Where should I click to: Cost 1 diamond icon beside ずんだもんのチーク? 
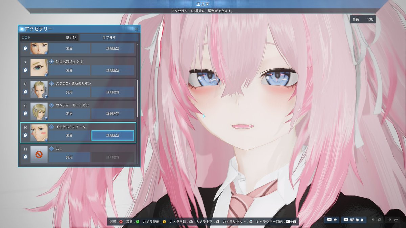52,127
